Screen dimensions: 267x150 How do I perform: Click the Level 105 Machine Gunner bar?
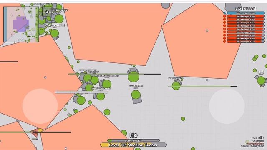point(133,145)
